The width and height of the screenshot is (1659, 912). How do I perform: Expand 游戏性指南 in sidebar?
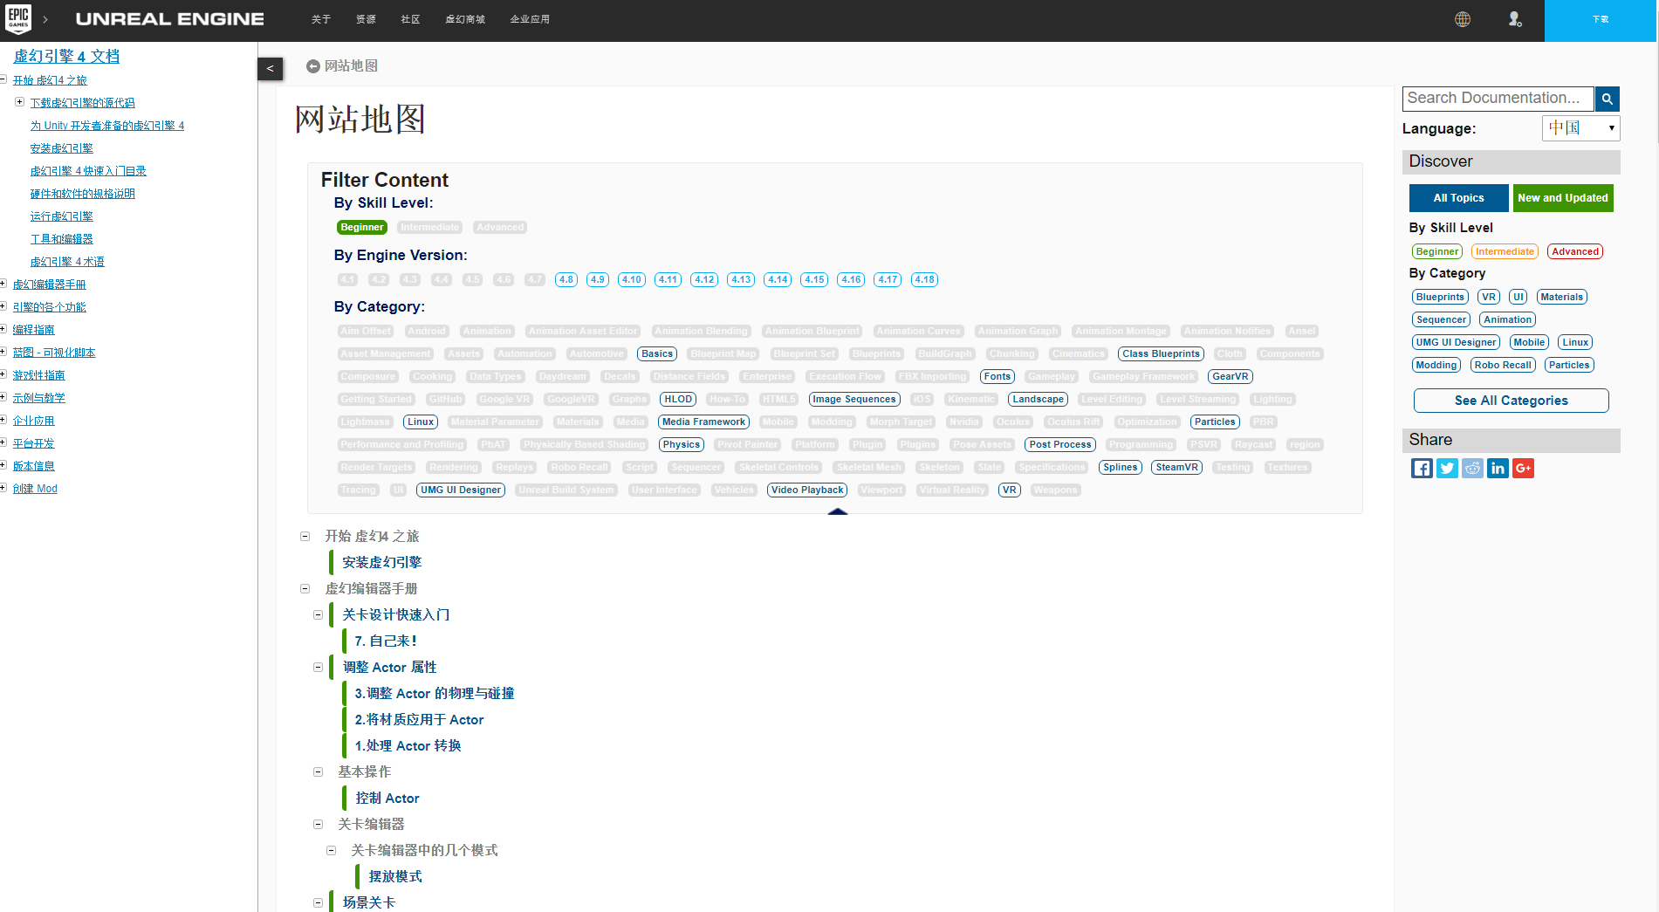pos(3,374)
